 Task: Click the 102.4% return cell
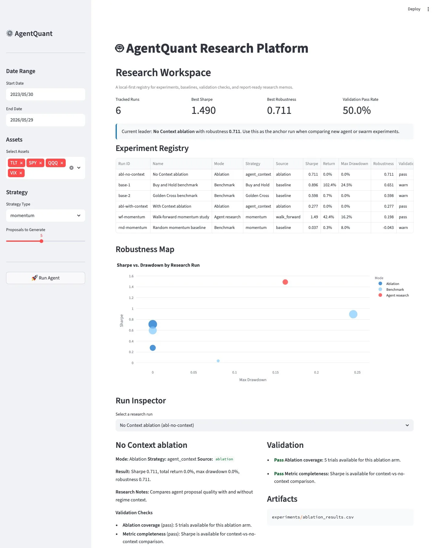[329, 185]
